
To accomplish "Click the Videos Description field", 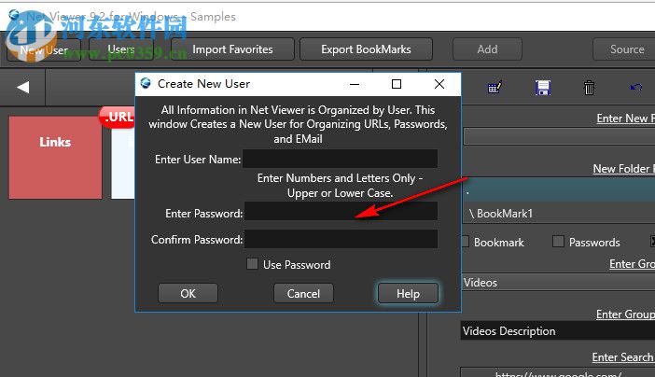I will pyautogui.click(x=558, y=331).
